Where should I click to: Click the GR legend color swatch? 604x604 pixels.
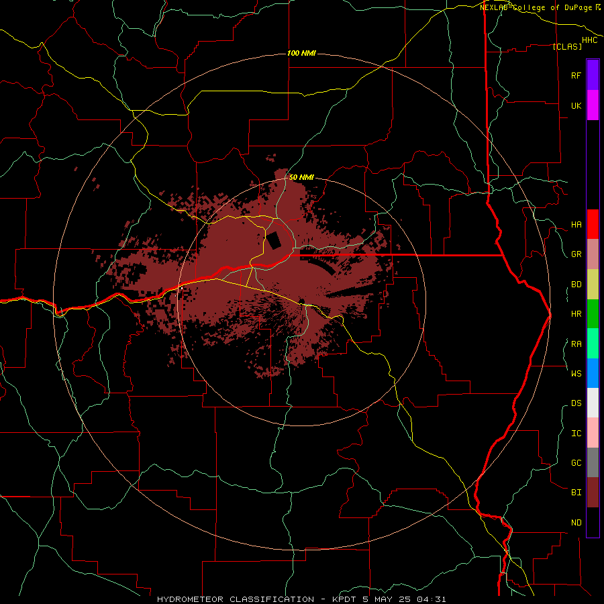coord(593,254)
